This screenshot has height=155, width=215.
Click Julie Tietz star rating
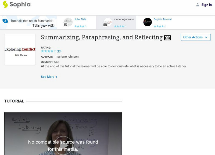80,26
